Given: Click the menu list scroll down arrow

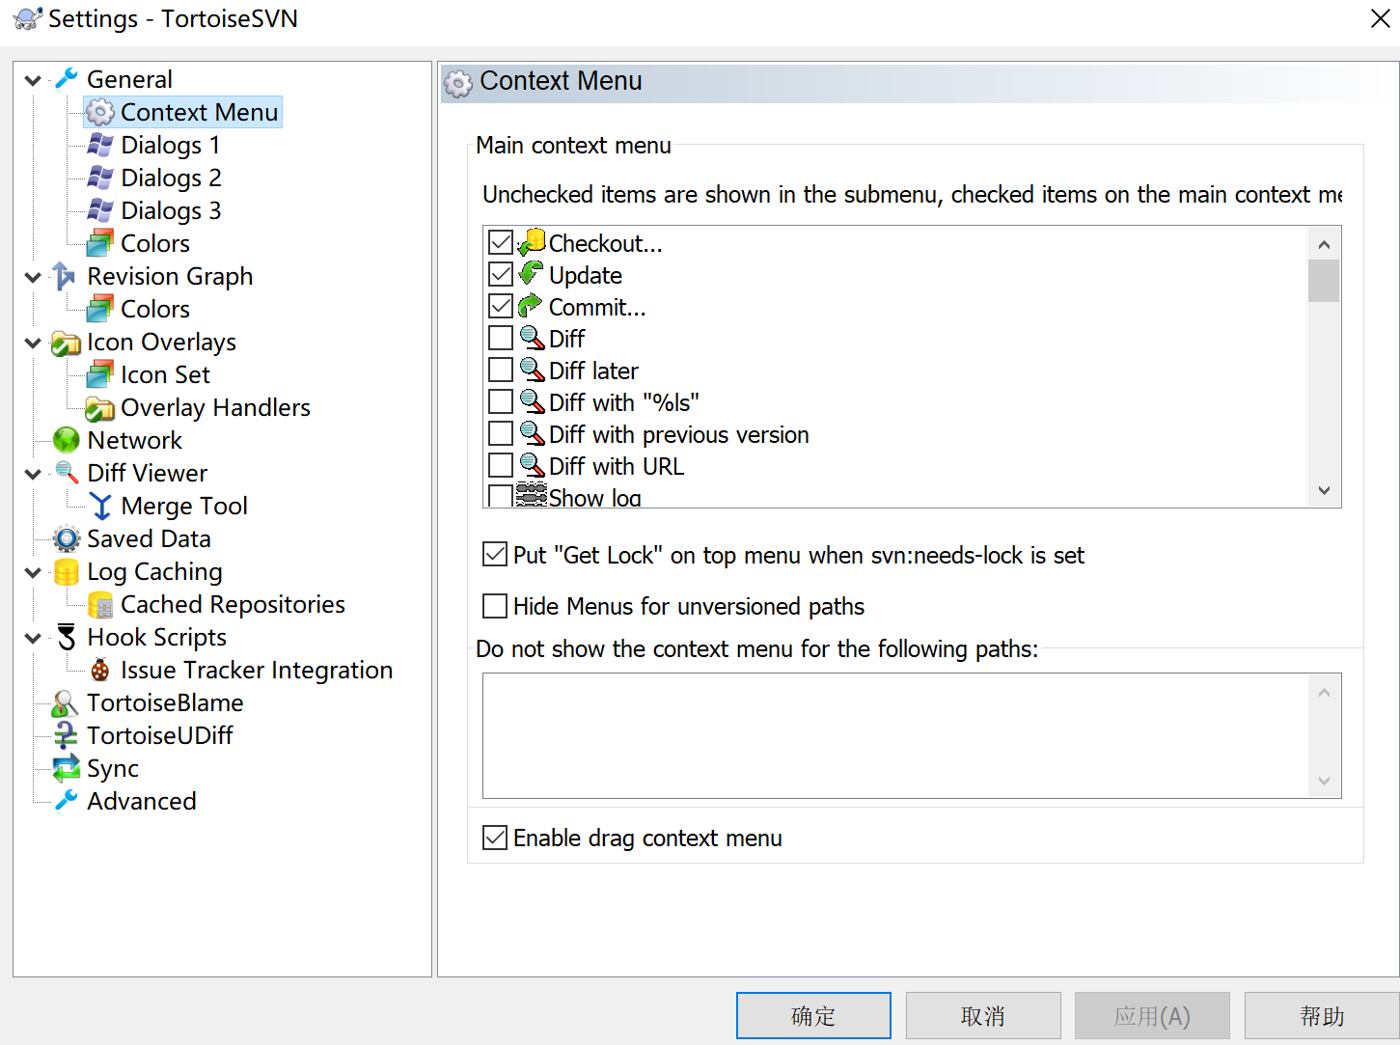Looking at the screenshot, I should tap(1324, 490).
